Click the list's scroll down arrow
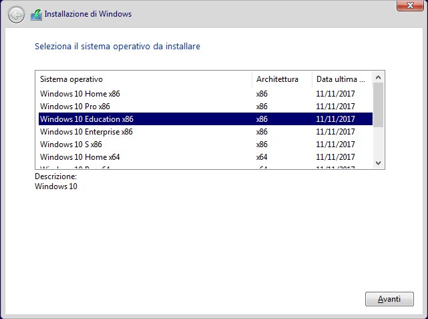Image resolution: width=428 pixels, height=319 pixels. (379, 163)
